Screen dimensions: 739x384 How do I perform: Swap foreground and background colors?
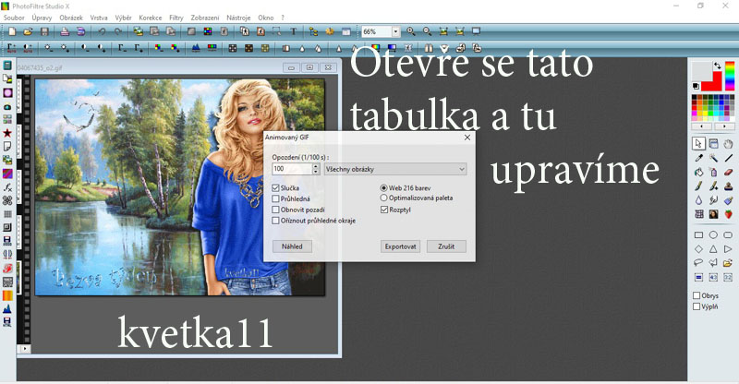(718, 66)
